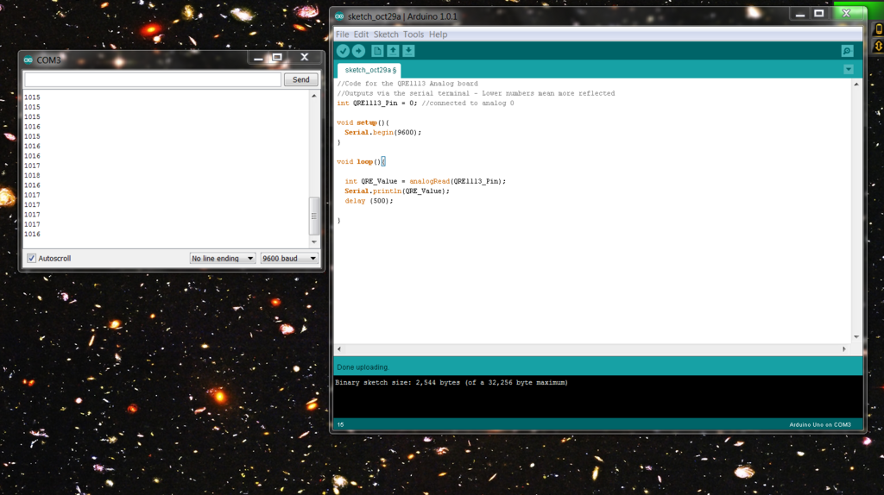
Task: Create a new sketch with New icon
Action: pos(377,51)
